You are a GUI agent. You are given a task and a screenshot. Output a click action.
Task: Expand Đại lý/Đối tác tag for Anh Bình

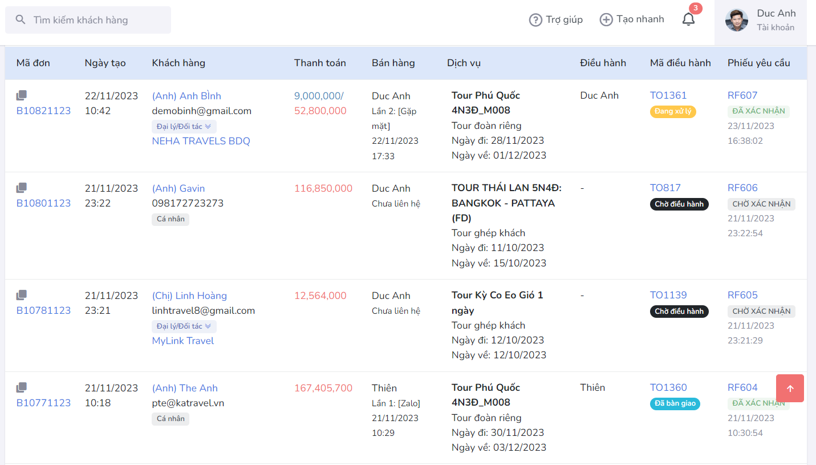(184, 126)
